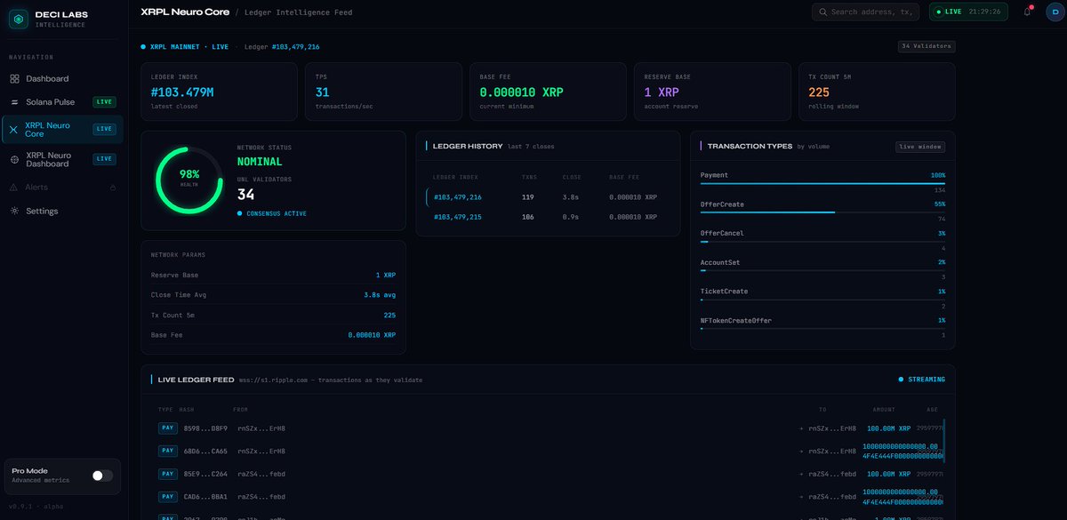Click AccountSet transaction type row

coord(822,270)
